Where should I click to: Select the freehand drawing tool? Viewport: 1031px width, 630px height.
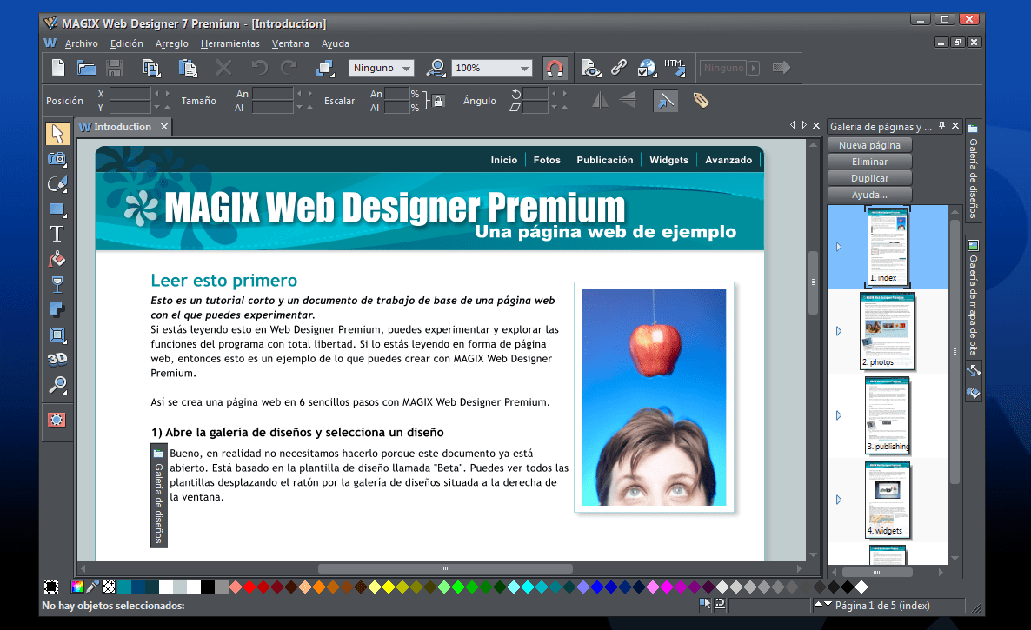click(x=57, y=184)
